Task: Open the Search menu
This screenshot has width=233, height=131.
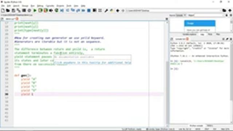Action: 16,6
